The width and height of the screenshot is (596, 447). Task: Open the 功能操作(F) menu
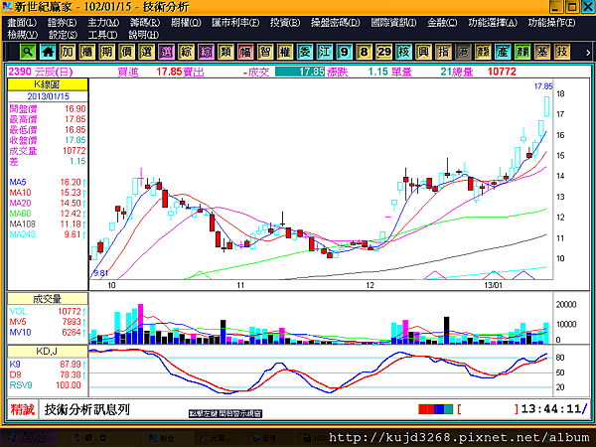[551, 23]
